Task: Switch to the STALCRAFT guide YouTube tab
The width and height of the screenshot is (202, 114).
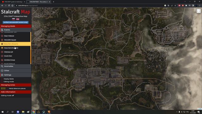Action: 13,2
